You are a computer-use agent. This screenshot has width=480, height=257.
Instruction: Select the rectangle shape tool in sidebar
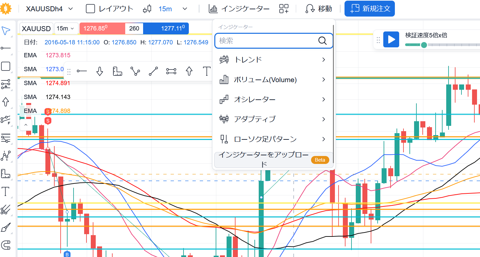6,66
